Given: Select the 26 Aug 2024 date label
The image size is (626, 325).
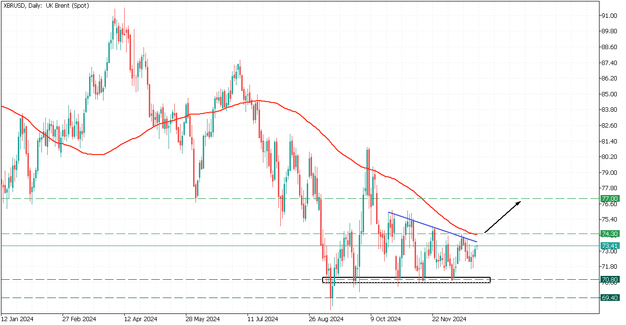Looking at the screenshot, I should tap(326, 319).
